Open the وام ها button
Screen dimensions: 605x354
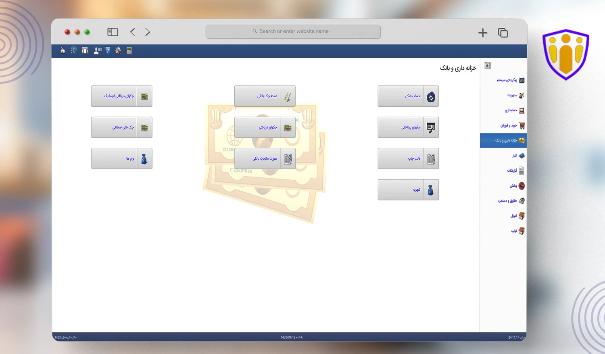(x=122, y=158)
